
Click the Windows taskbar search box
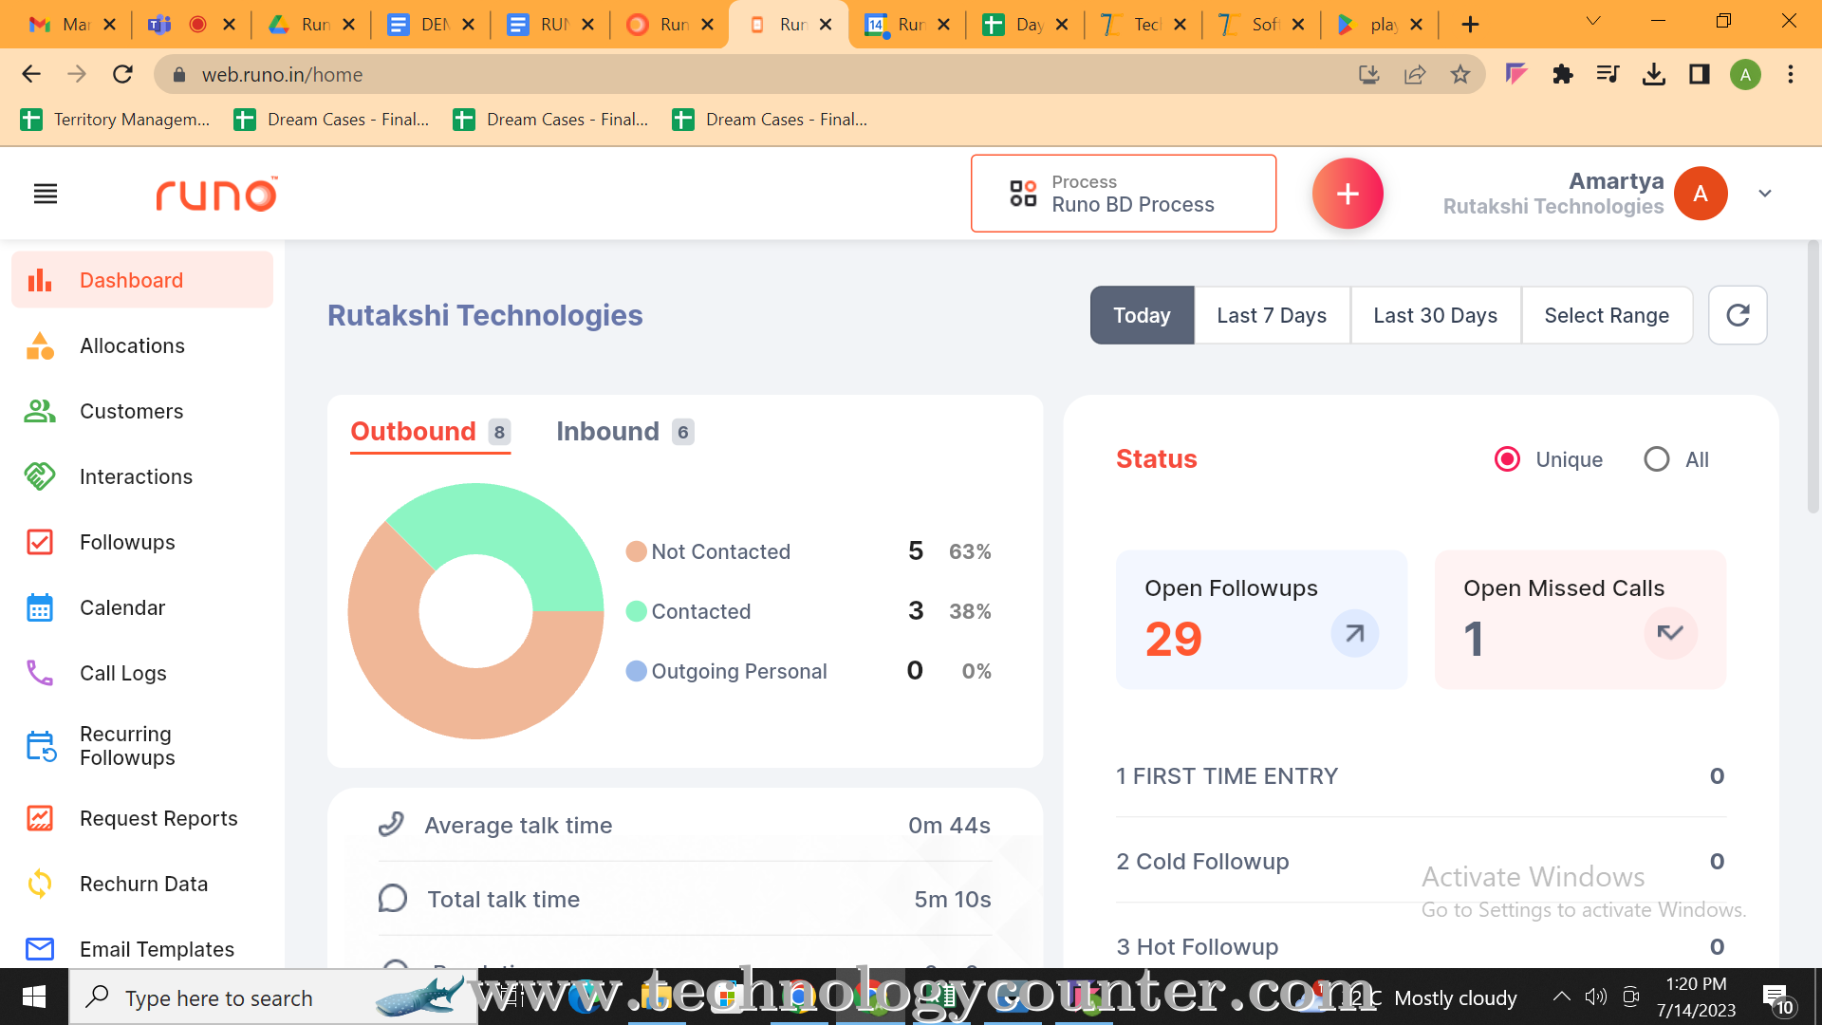[x=273, y=997]
